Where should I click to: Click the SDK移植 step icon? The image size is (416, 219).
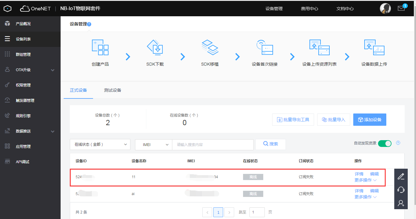click(210, 47)
